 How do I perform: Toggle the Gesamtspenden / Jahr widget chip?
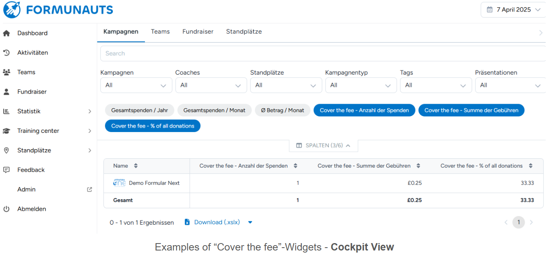140,110
